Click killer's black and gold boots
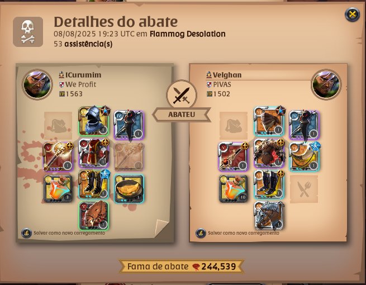This screenshot has height=285, width=366. [94, 184]
